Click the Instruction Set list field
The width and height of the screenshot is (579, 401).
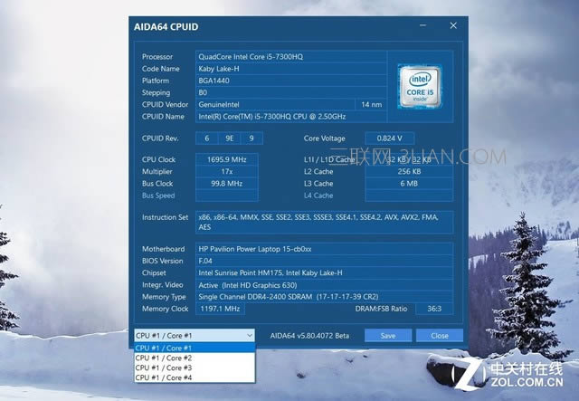[x=324, y=222]
